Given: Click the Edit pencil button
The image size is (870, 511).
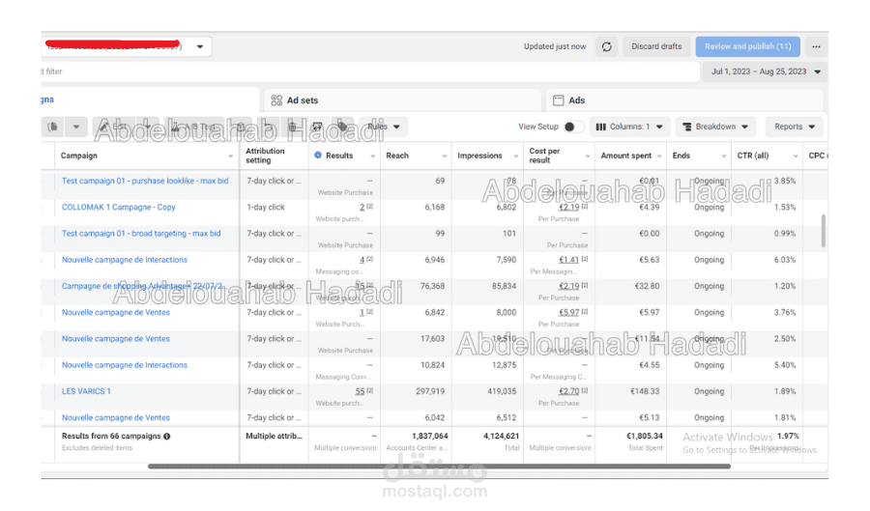Looking at the screenshot, I should [x=113, y=127].
